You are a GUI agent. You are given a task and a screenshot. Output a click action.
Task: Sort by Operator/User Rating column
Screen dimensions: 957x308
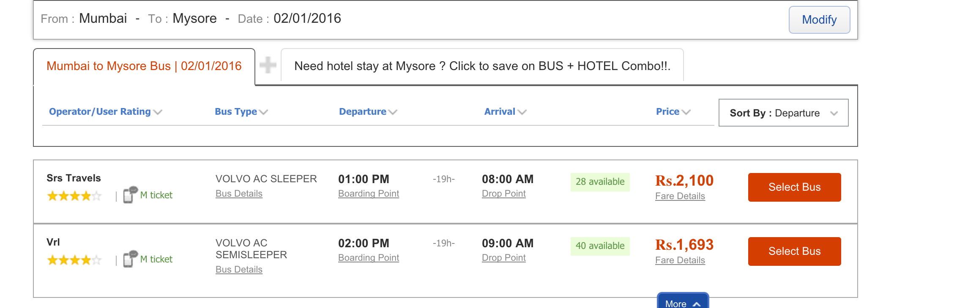pos(106,112)
